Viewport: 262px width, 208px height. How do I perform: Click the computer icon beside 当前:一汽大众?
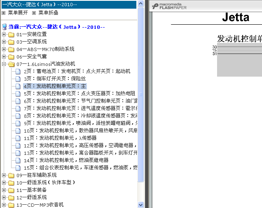5,27
